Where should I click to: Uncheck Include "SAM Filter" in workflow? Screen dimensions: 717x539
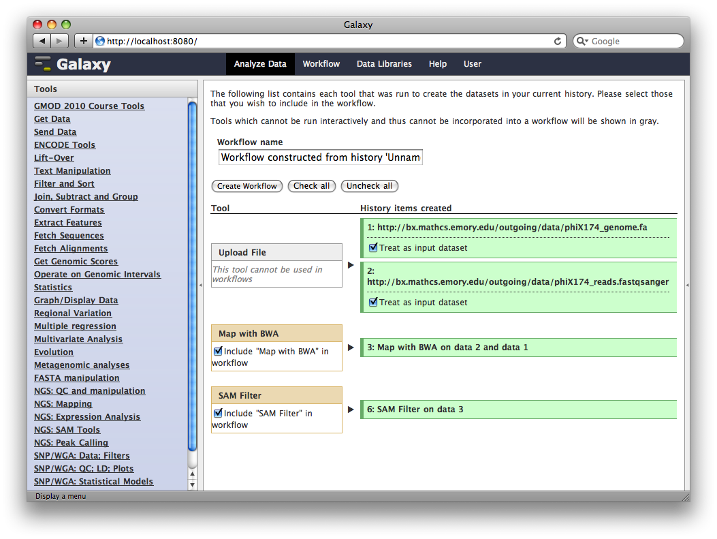(218, 413)
